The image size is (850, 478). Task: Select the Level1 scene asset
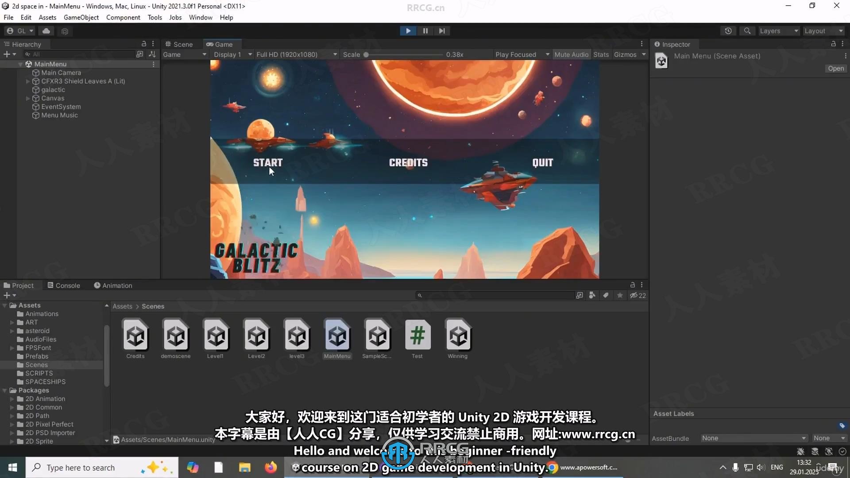coord(216,339)
